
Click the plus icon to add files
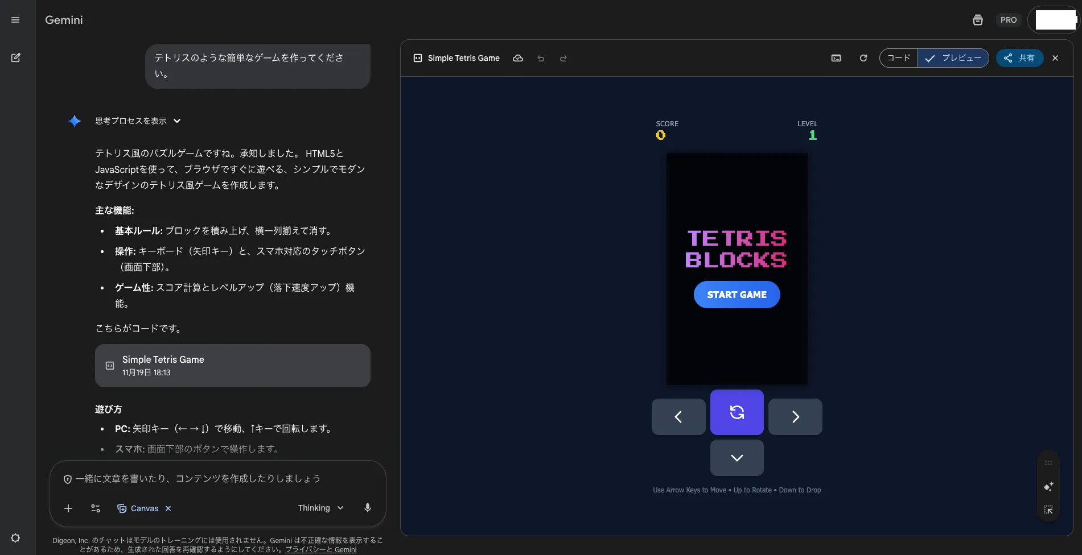(x=68, y=508)
